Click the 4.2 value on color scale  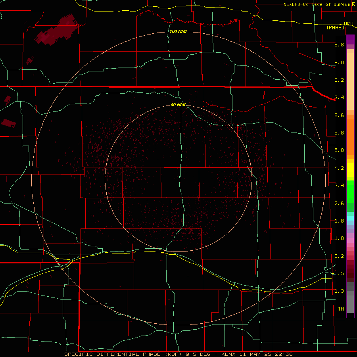[x=339, y=168]
